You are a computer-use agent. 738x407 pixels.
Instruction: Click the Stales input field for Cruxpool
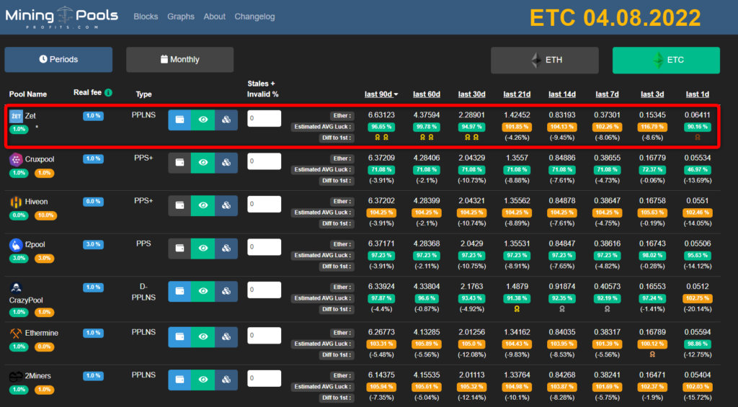coord(264,162)
